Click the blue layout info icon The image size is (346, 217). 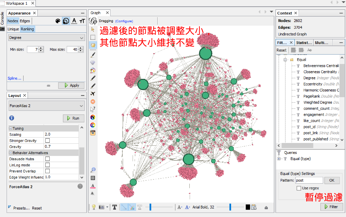pos(12,118)
